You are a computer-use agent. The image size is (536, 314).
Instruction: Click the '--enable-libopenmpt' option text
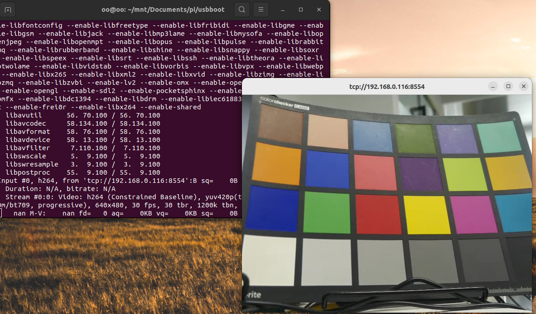click(64, 42)
